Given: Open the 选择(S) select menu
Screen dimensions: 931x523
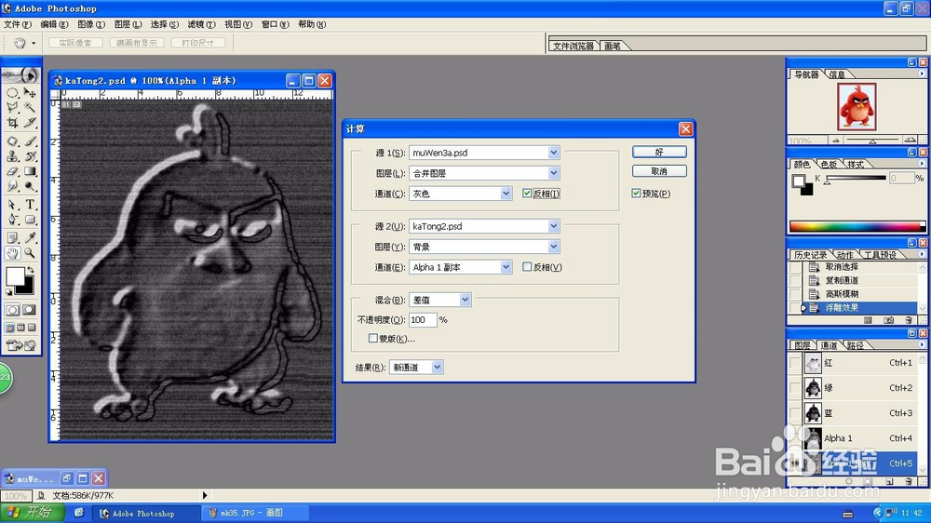Looking at the screenshot, I should tap(165, 24).
